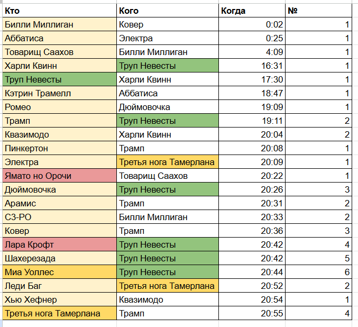Select the time cell showing 20:55
This screenshot has height=327, width=358.
pyautogui.click(x=252, y=313)
